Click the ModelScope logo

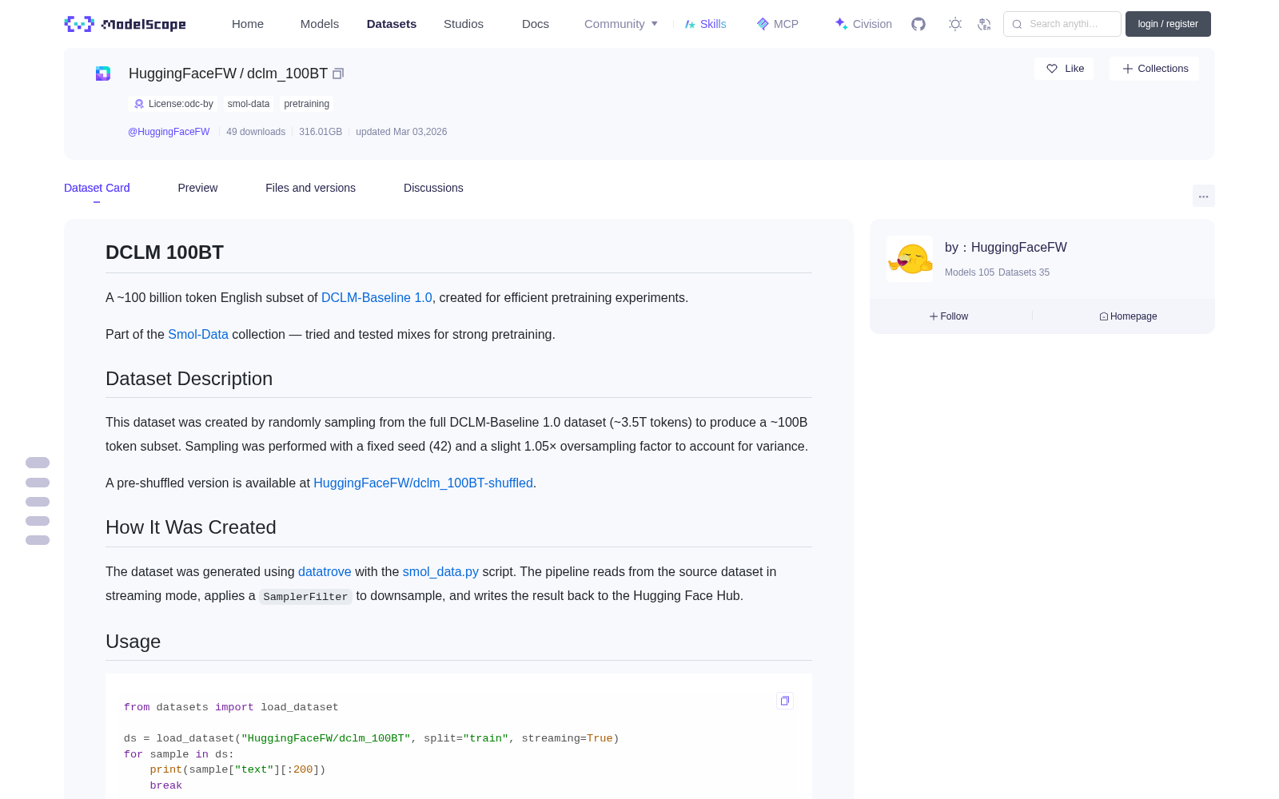coord(126,24)
